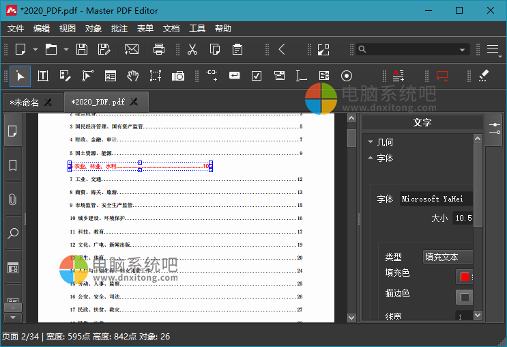Insert a checkbox form field
This screenshot has height=347, width=507.
pos(257,76)
